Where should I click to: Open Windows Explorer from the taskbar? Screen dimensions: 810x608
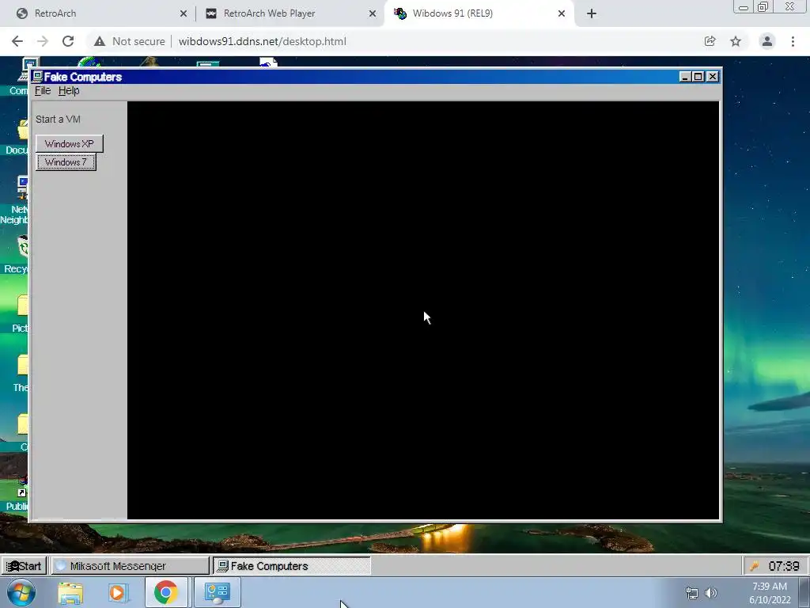(x=70, y=592)
